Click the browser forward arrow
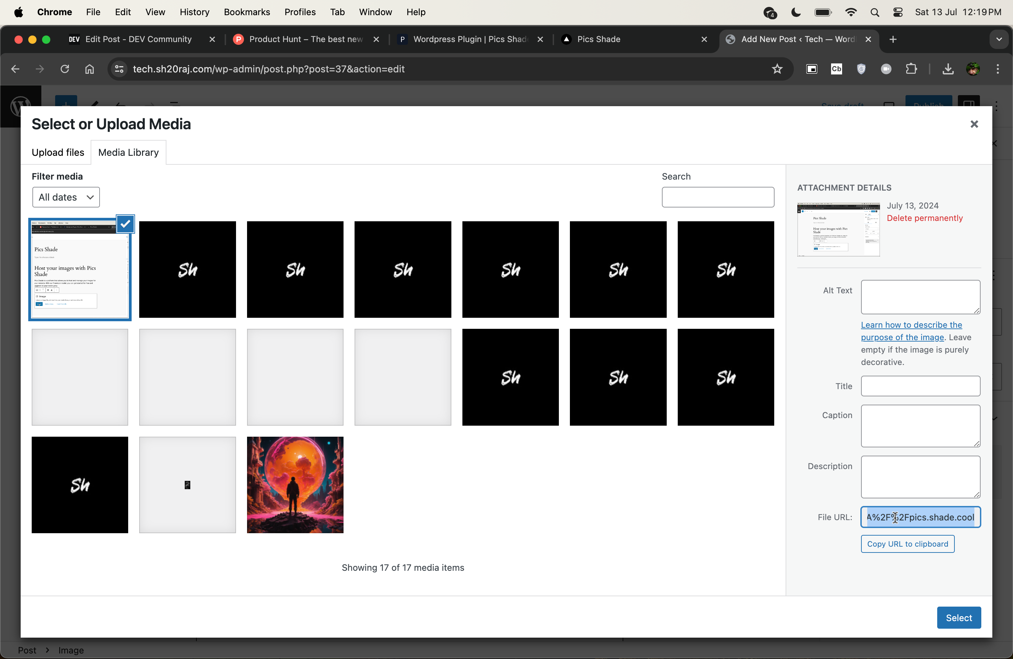1013x659 pixels. point(40,69)
